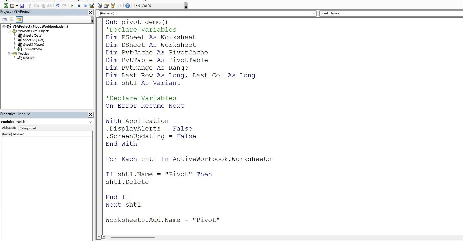
Task: Click code line 'On Error Resume Next'
Action: (x=145, y=106)
